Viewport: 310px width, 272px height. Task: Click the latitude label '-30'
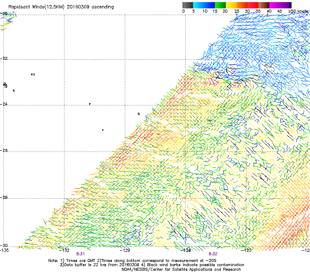pos(4,245)
